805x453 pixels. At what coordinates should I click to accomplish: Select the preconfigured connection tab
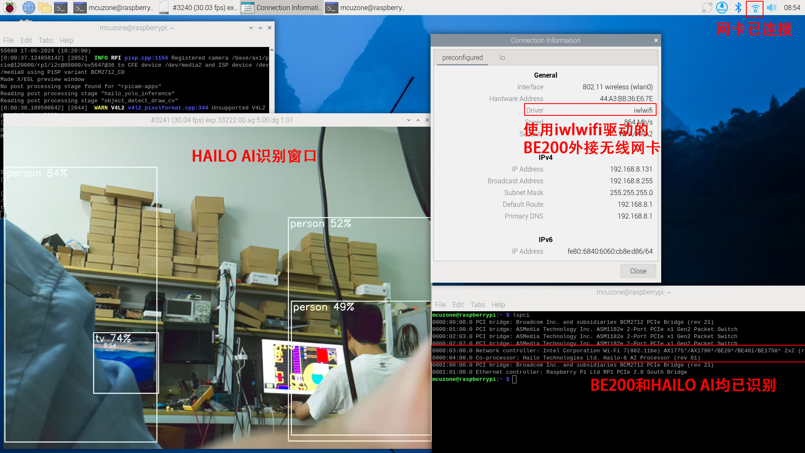(x=462, y=58)
